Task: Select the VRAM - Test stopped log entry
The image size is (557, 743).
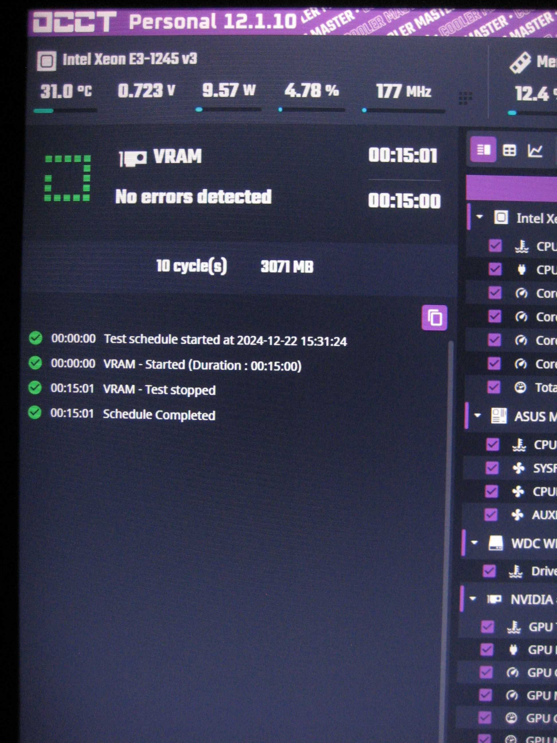Action: (159, 390)
